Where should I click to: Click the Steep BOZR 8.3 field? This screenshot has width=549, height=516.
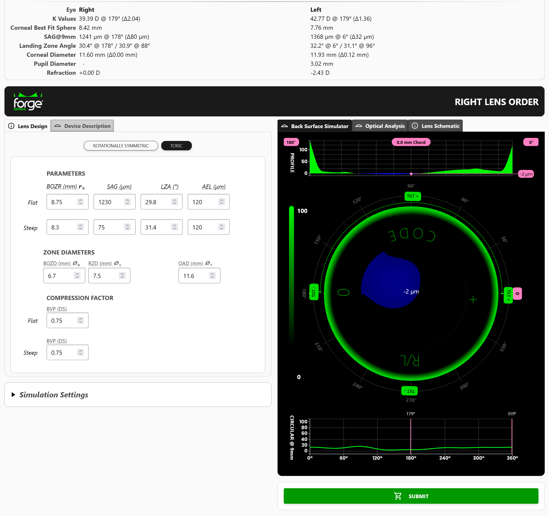pos(67,227)
